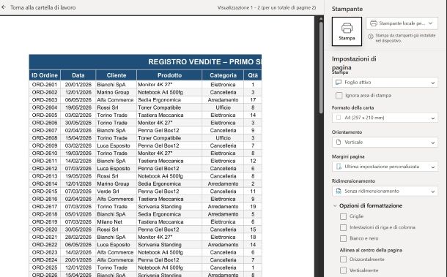Screen dimensions: 447x277
Task: Enable the Bianco e nero checkbox
Action: tap(343, 238)
